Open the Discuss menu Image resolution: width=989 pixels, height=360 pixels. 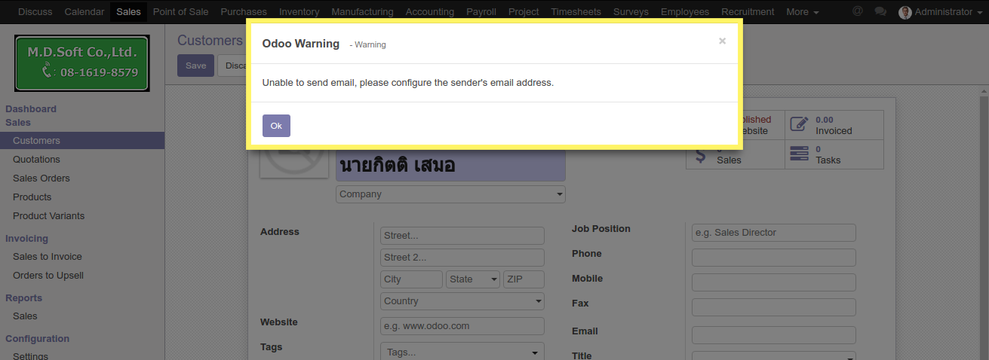coord(35,12)
